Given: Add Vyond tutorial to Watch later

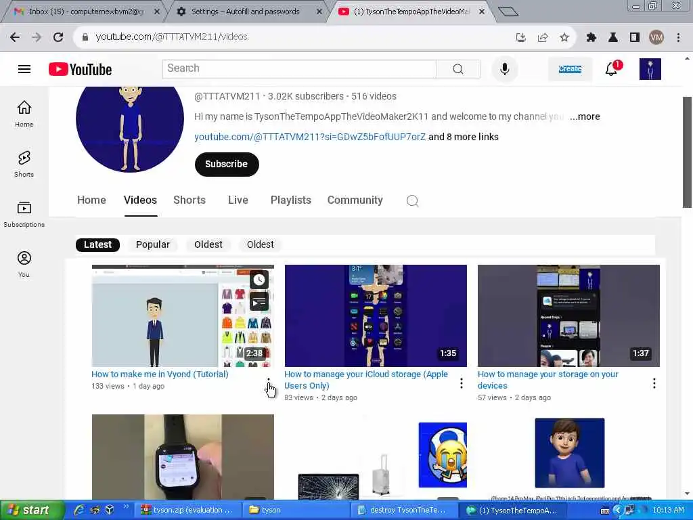Looking at the screenshot, I should click(x=259, y=279).
